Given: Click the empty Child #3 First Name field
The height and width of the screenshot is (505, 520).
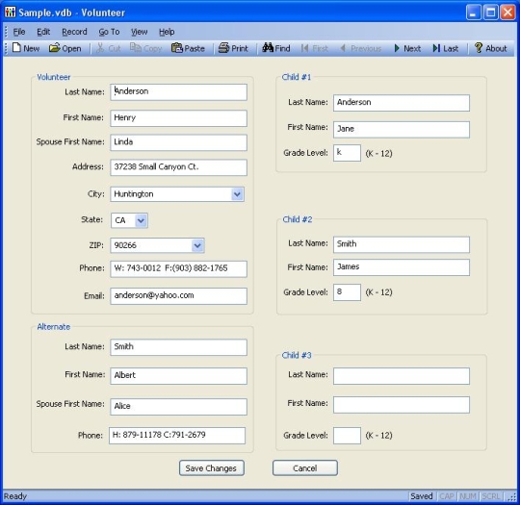Looking at the screenshot, I should click(402, 405).
